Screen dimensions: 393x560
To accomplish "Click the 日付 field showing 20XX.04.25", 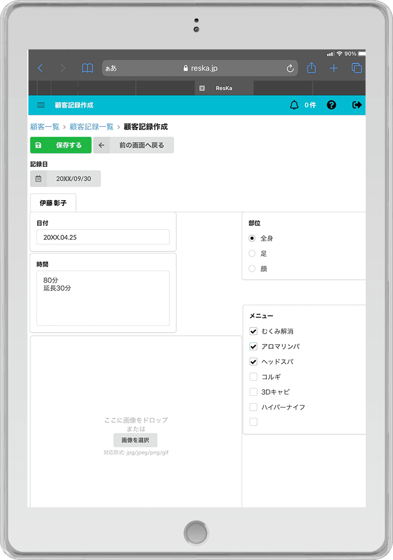I will (103, 237).
